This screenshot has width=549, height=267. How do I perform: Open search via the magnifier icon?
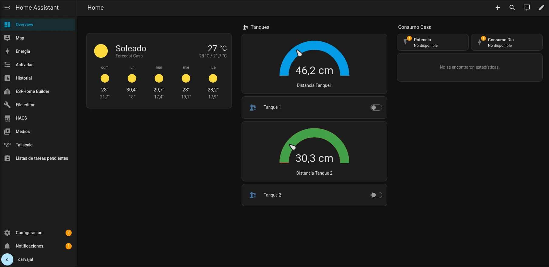[512, 8]
